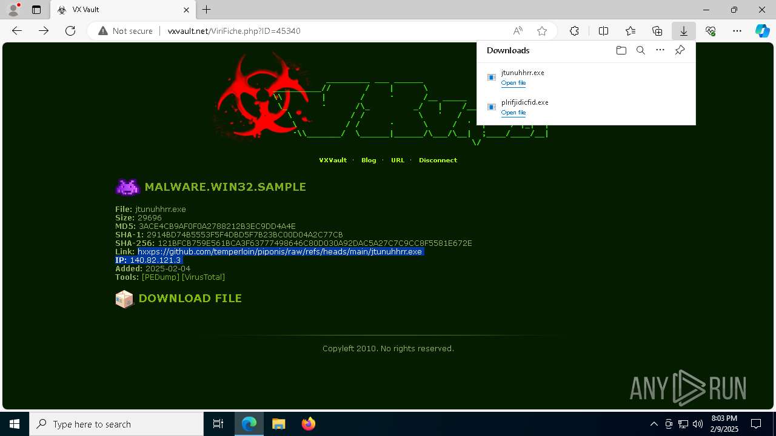Click the Disconnect navigation link
The height and width of the screenshot is (436, 776).
[438, 160]
